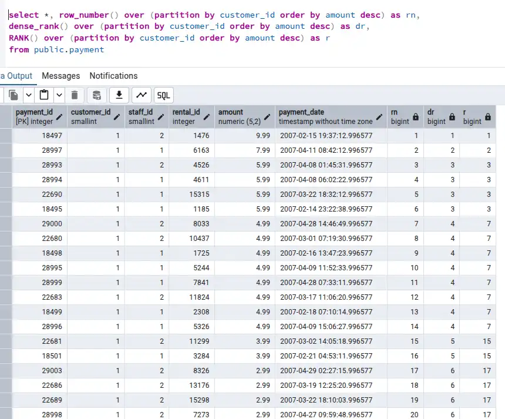Click edit pencil on payment_date column

379,117
